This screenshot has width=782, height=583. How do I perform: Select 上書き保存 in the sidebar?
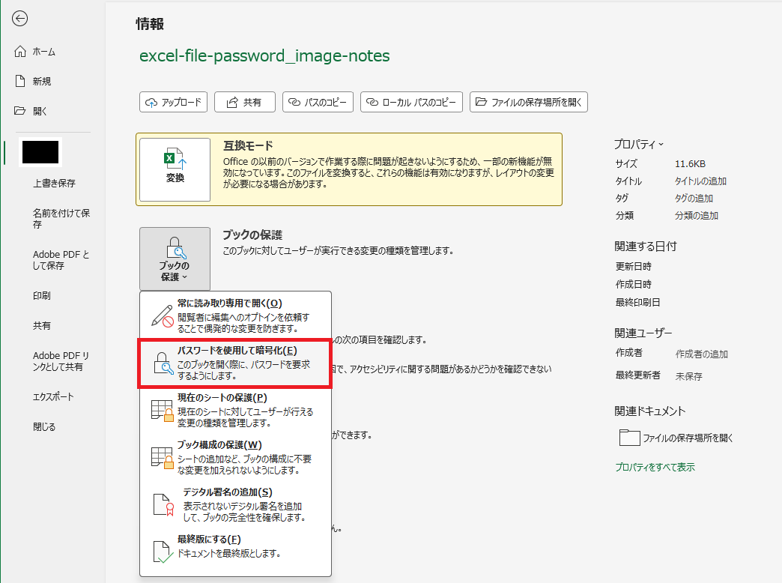tap(54, 183)
